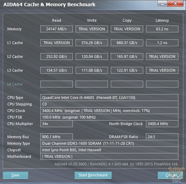Image resolution: width=186 pixels, height=184 pixels.
Task: Click the Chipset Intel Lynx Point B85 field
Action: coord(109,150)
